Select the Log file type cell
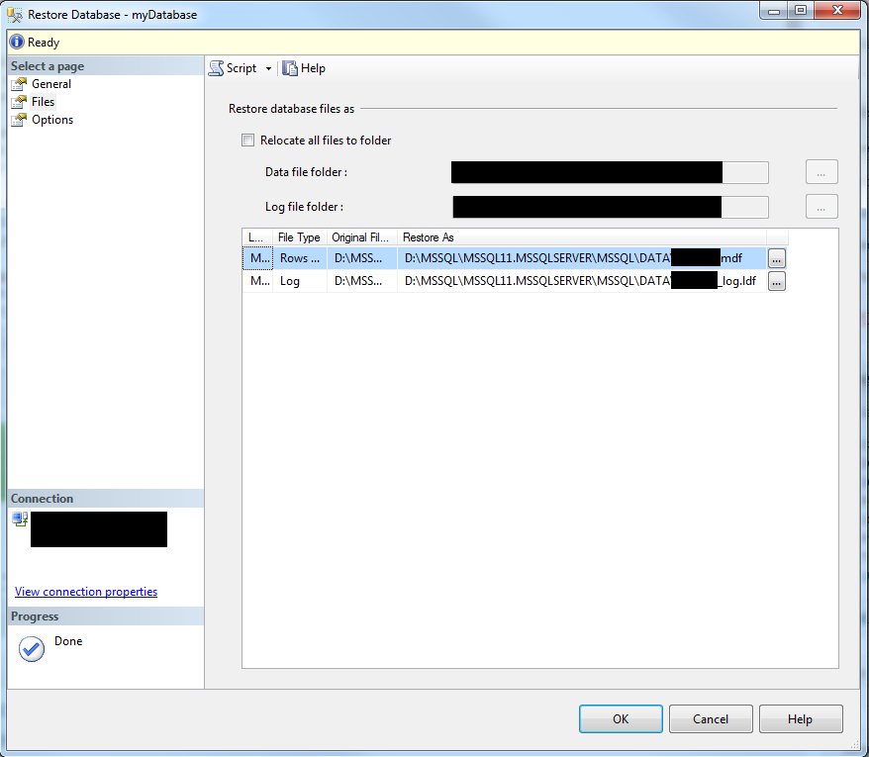 300,281
